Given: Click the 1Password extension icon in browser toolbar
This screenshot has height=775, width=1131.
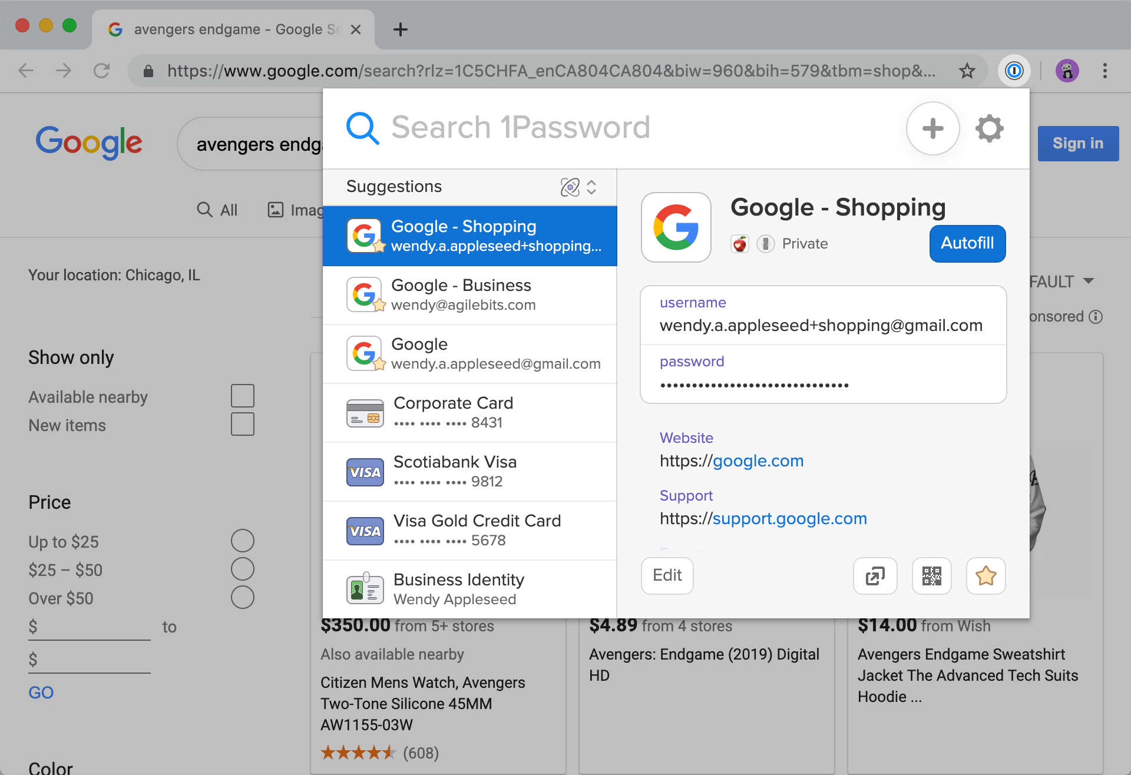Looking at the screenshot, I should point(1014,71).
